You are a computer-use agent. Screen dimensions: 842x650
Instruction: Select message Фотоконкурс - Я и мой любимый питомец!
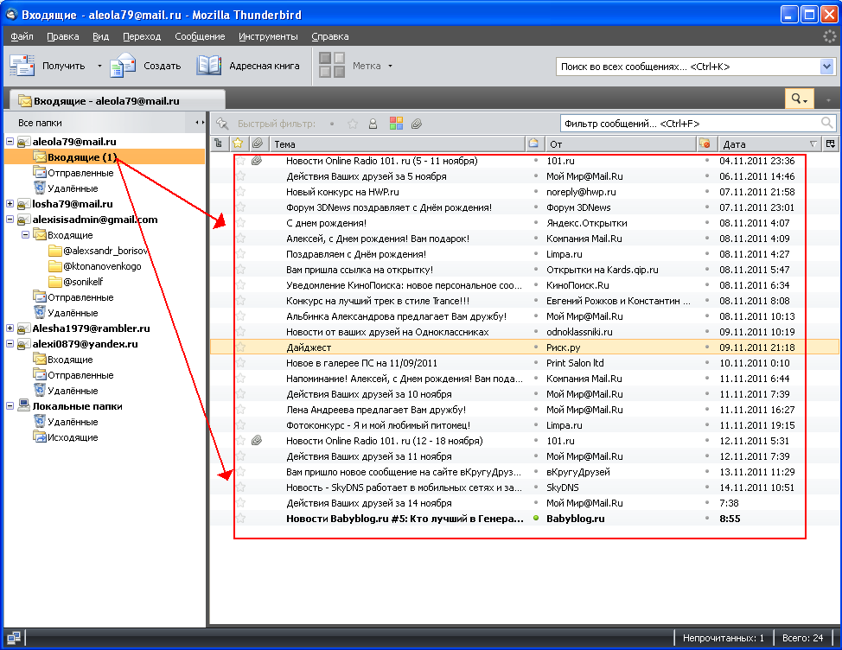point(378,425)
